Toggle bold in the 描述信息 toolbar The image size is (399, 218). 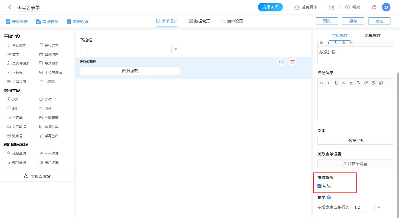(x=321, y=83)
